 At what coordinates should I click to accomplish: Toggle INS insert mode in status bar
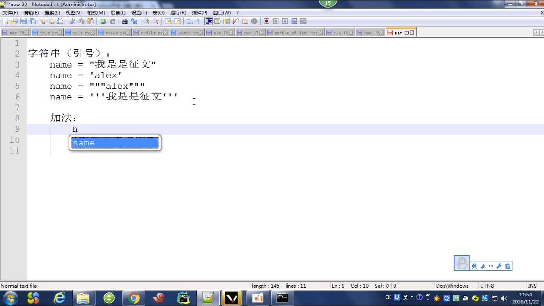pos(532,286)
